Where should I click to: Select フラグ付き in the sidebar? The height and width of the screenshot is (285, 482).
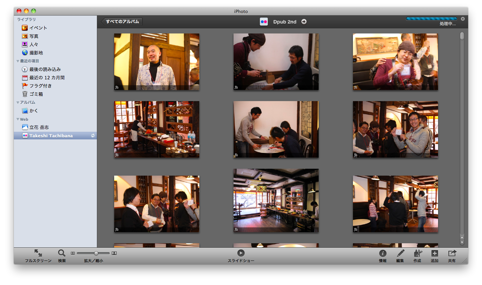point(40,86)
